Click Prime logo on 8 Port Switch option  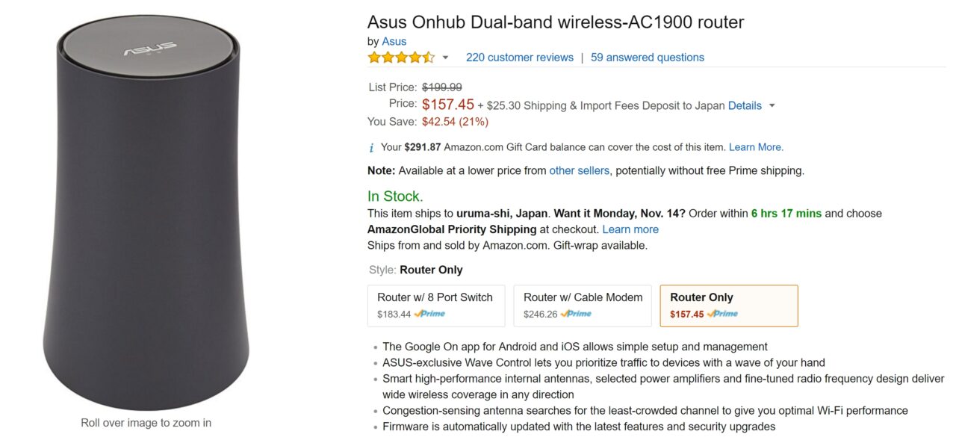click(430, 314)
